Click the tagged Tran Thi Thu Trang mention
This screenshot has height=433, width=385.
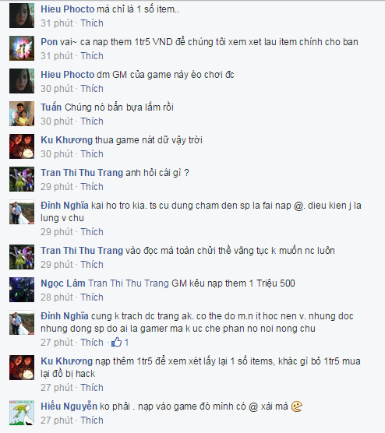129,283
